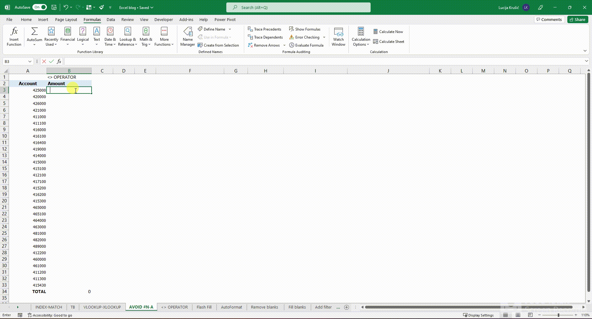Expand the formula bar
Screen dimensions: 592x319
pyautogui.click(x=586, y=61)
